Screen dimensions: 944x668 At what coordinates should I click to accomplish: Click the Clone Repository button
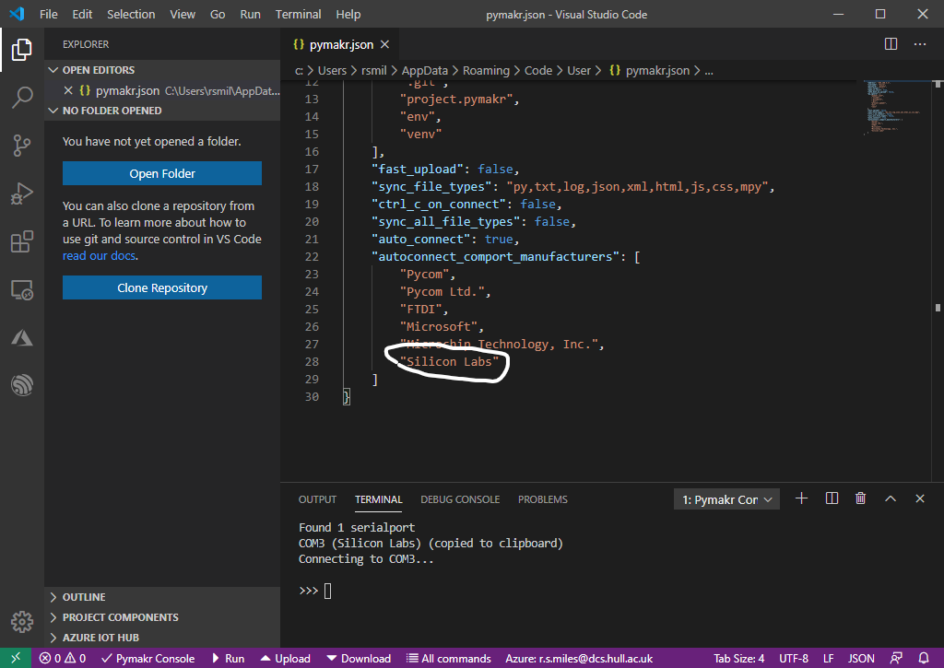coord(162,287)
